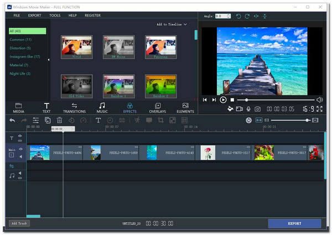Toggle Main track visibility eye

pos(20,149)
